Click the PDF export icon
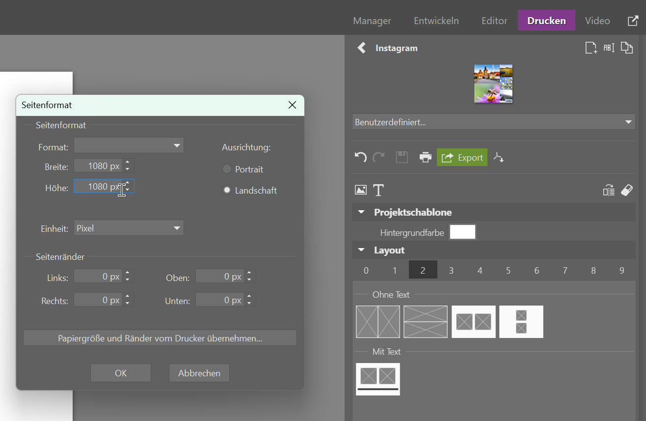The image size is (646, 421). tap(499, 158)
